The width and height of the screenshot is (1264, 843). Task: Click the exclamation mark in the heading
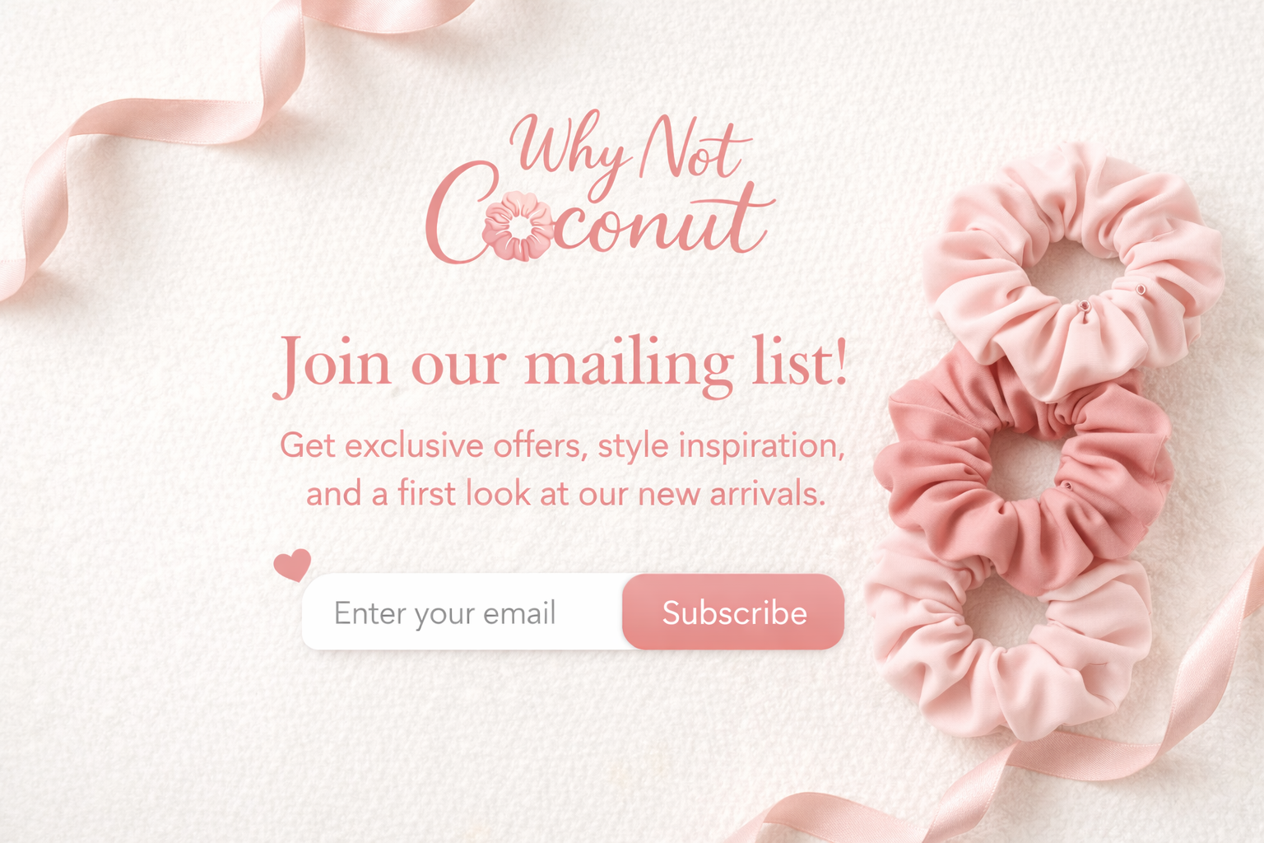tap(840, 361)
